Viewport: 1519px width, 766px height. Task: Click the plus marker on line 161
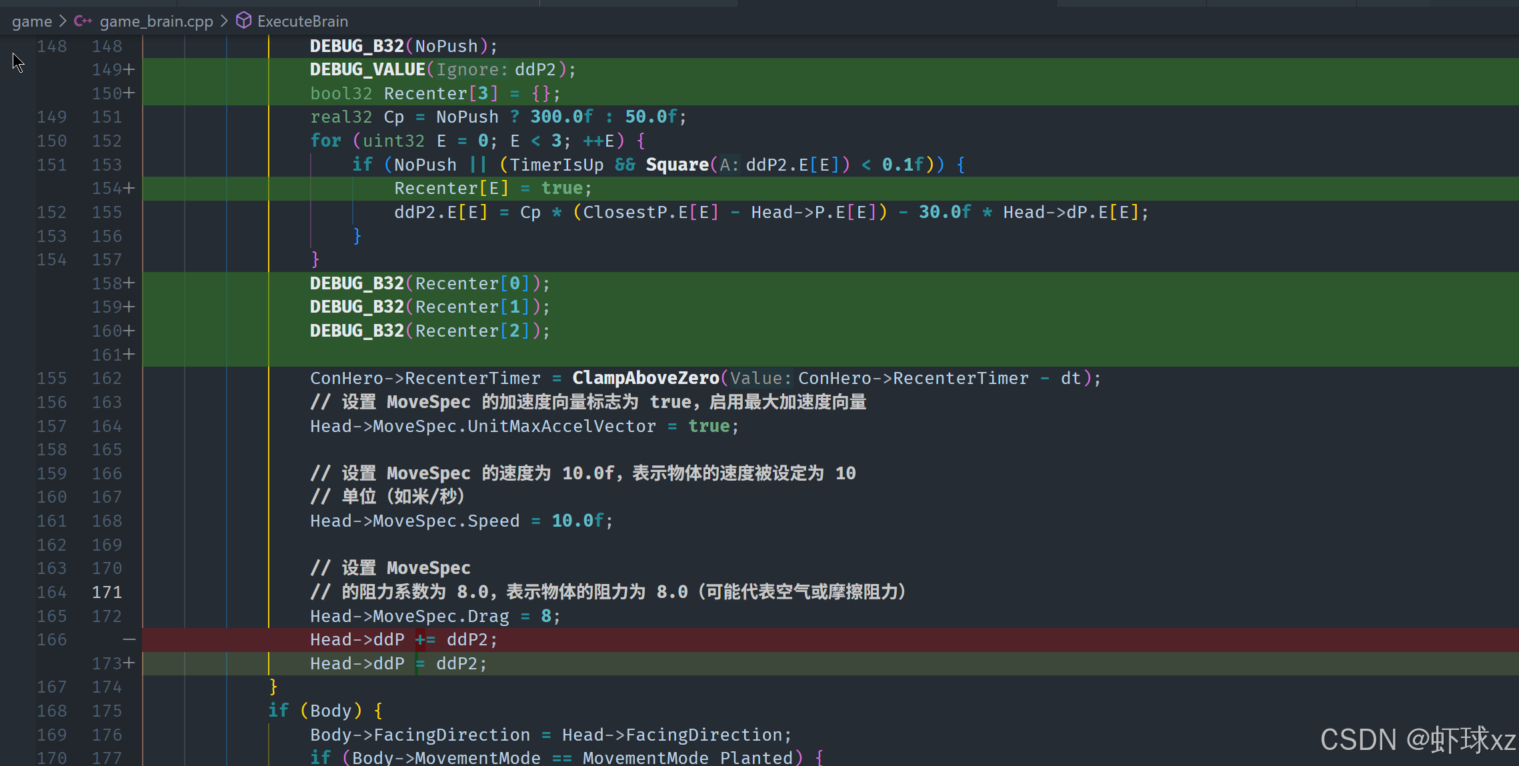point(129,355)
